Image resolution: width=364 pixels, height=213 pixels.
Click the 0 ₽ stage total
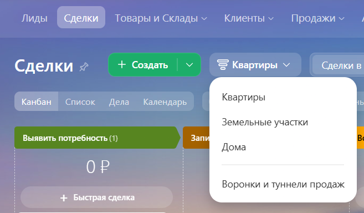(x=98, y=167)
